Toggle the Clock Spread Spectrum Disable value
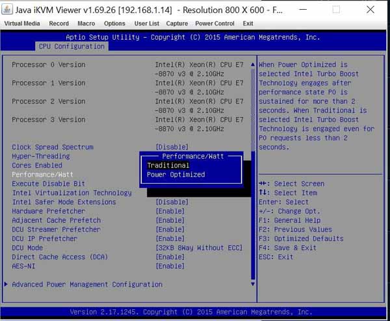This screenshot has height=321, width=390. click(172, 148)
